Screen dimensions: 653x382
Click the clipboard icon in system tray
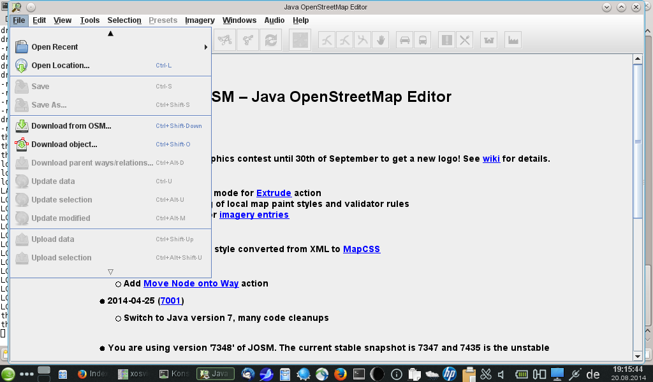click(469, 374)
